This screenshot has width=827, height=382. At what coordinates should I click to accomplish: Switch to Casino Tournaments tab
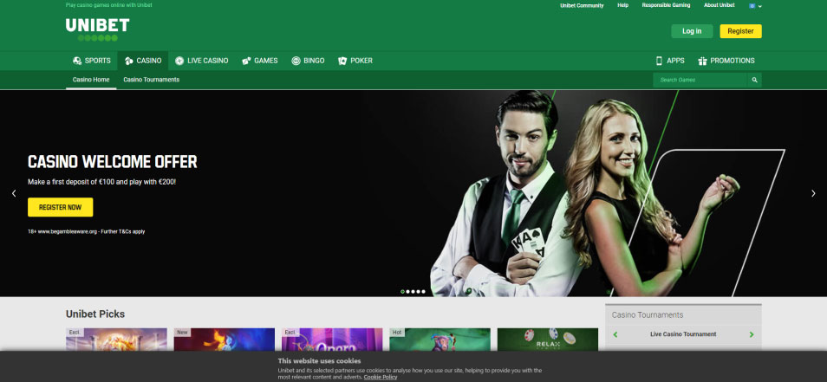coord(152,80)
